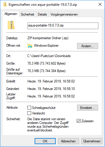Image resolution: width=105 pixels, height=147 pixels.
Task: Click the Windows-Explorer label text
Action: (x=46, y=46)
